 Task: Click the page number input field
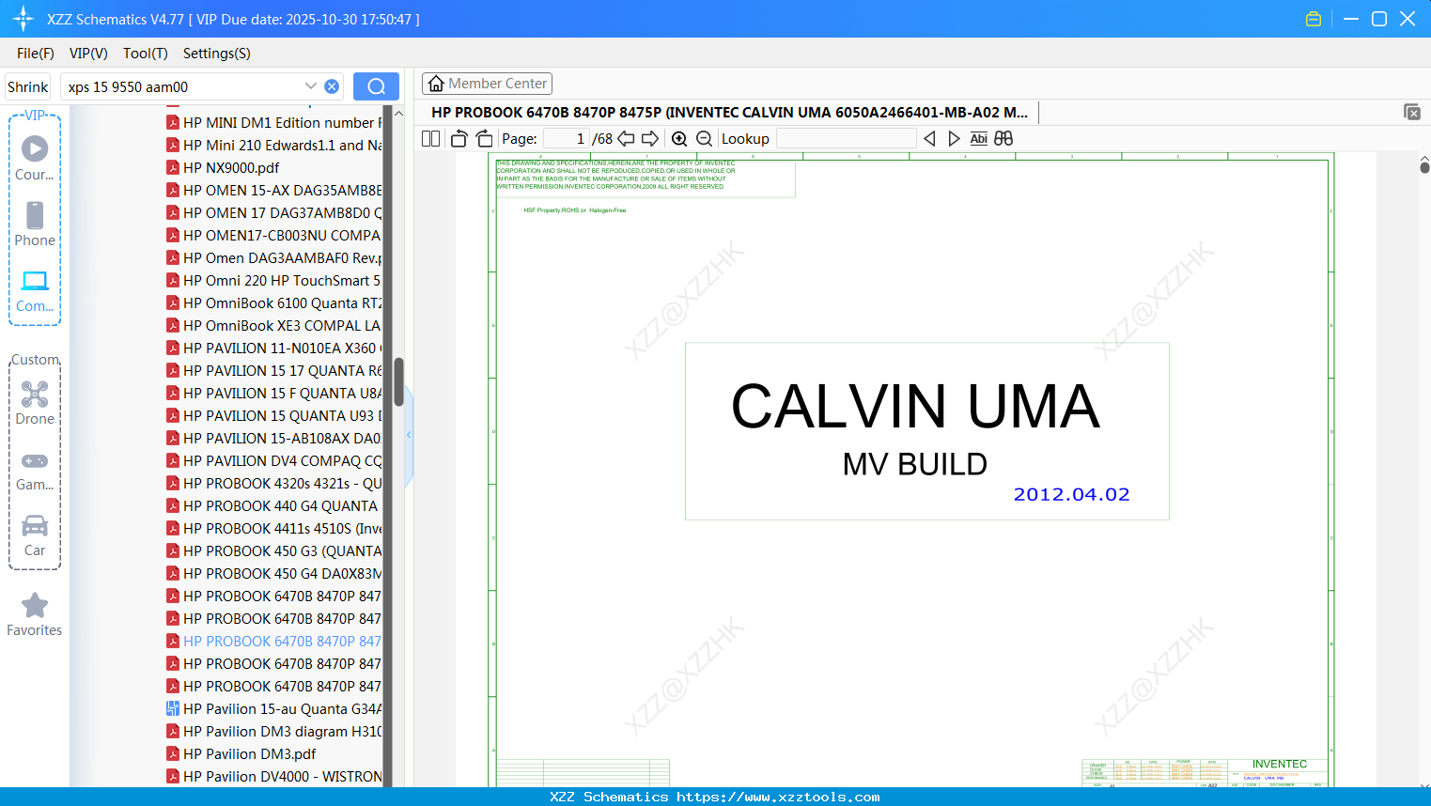pyautogui.click(x=566, y=138)
